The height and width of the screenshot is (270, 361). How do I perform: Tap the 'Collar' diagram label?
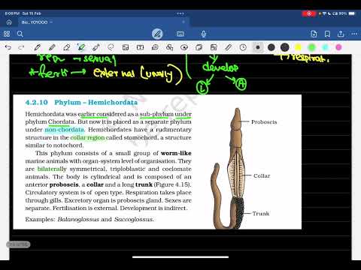click(x=262, y=175)
